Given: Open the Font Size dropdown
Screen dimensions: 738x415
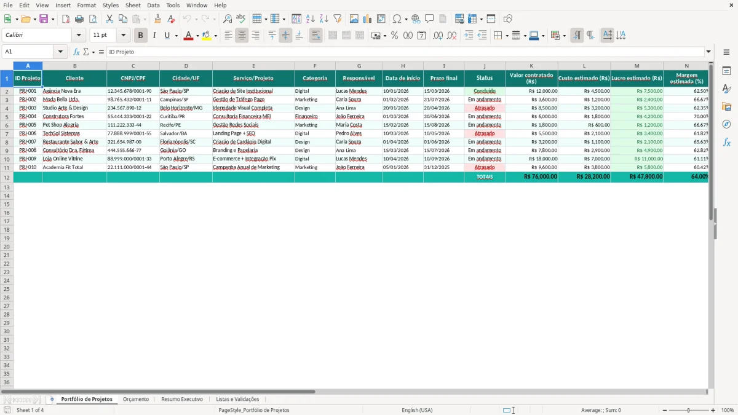Looking at the screenshot, I should [x=123, y=35].
